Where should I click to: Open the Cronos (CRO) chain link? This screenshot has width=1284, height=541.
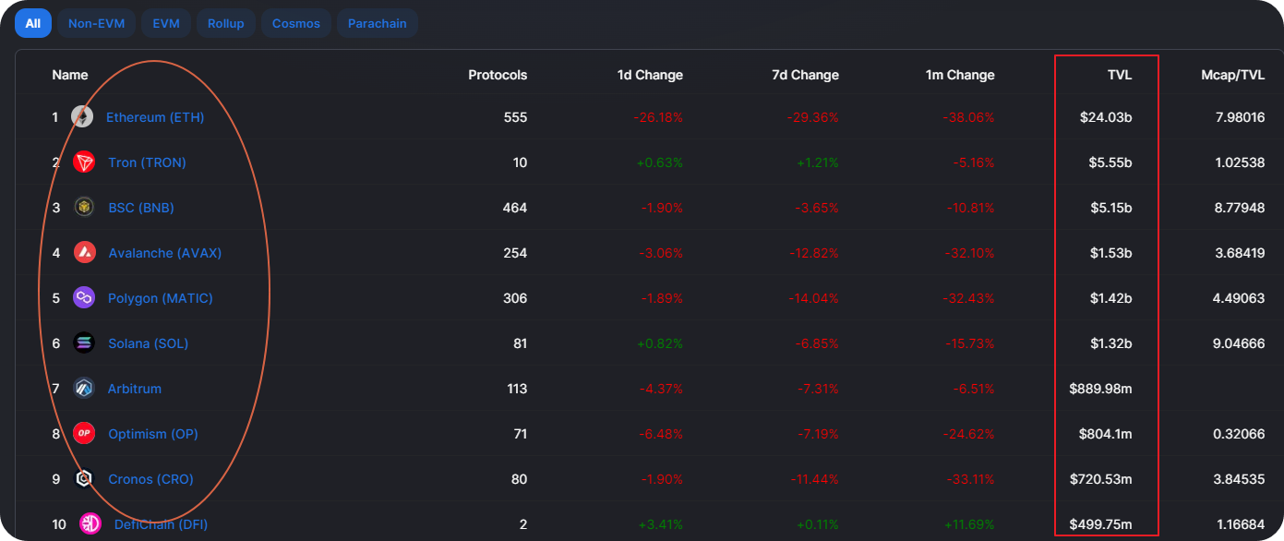coord(151,479)
